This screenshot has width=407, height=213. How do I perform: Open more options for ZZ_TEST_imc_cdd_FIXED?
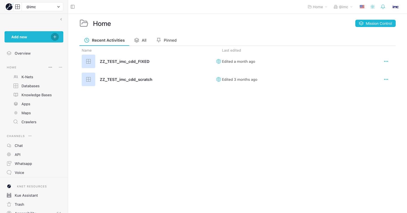point(386,61)
